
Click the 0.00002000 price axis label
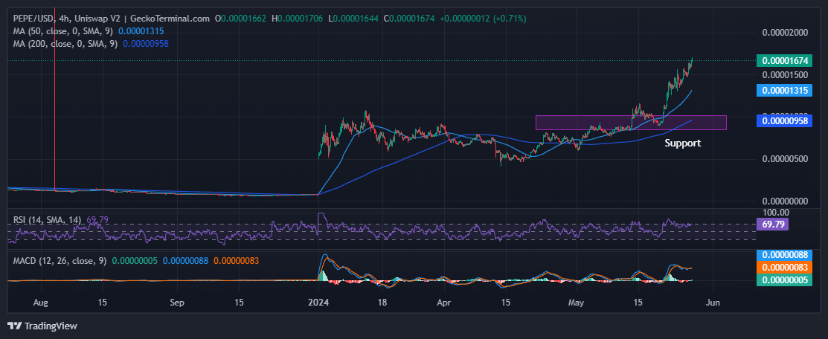click(x=786, y=33)
